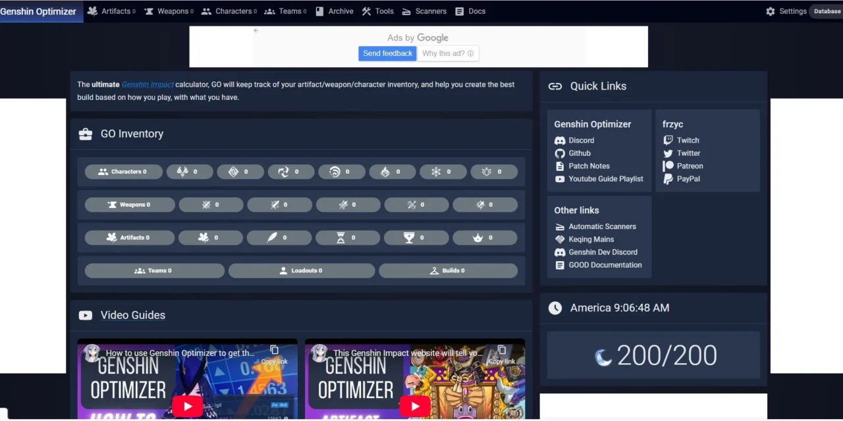Click the YouTube icon beside Video Guides
Image resolution: width=843 pixels, height=421 pixels.
(x=86, y=315)
